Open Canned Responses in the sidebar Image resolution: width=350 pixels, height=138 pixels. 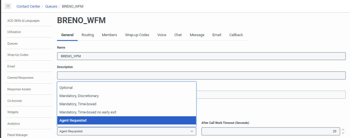(x=20, y=78)
